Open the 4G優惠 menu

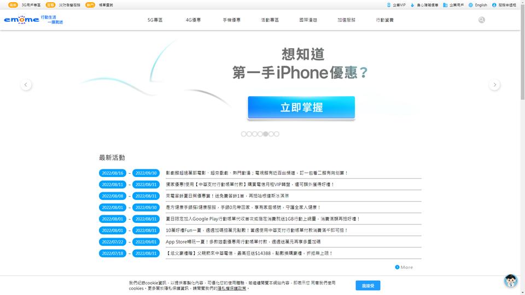(193, 20)
